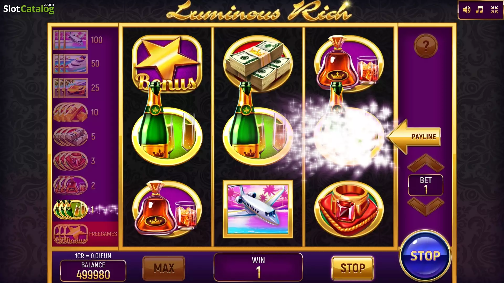504x283 pixels.
Task: Click the gold rectangular STOP button
Action: [353, 268]
